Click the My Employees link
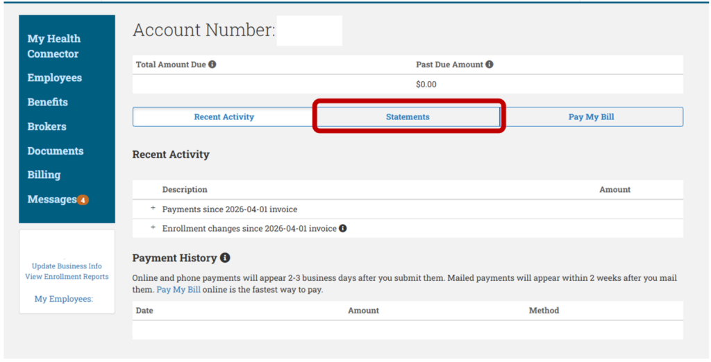Screen dimensions: 711x362 pos(64,299)
